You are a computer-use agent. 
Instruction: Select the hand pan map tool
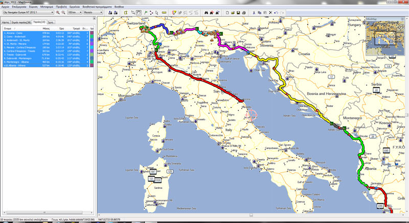pyautogui.click(x=139, y=12)
